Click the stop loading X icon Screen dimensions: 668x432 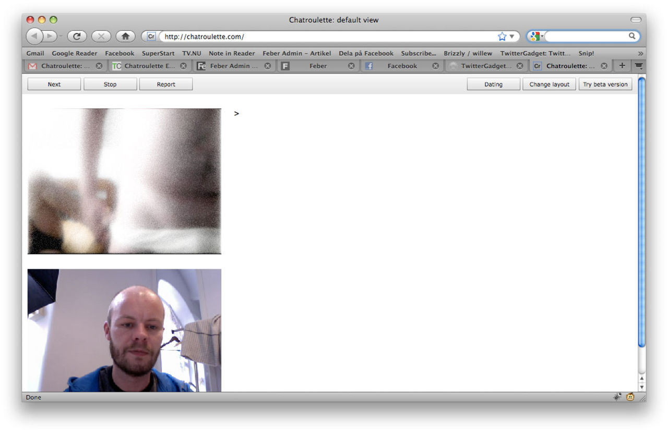coord(101,36)
